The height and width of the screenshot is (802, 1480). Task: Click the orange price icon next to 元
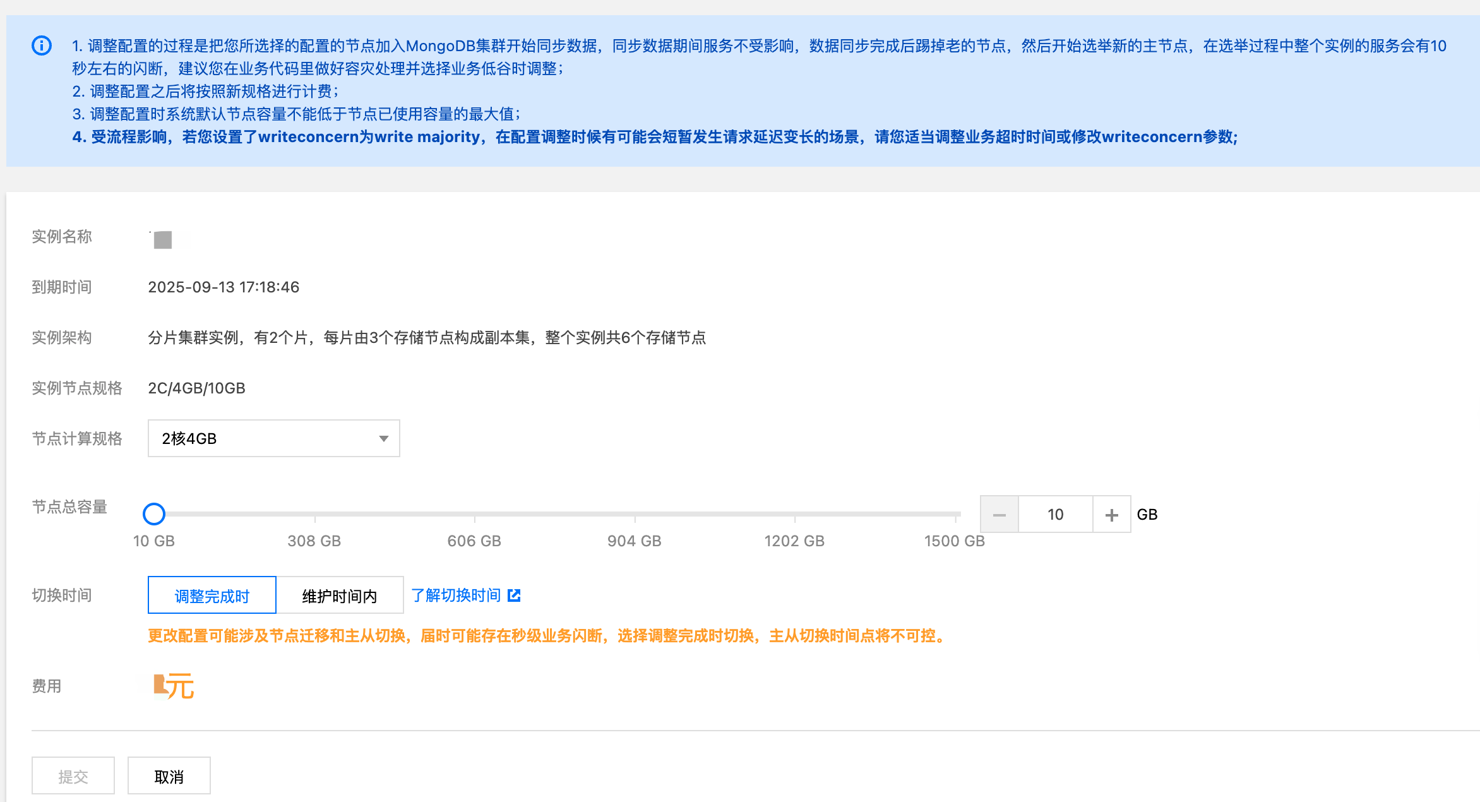[159, 685]
